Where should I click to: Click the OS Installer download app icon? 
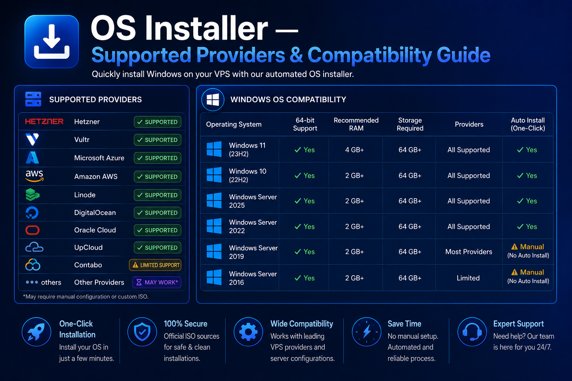[52, 42]
